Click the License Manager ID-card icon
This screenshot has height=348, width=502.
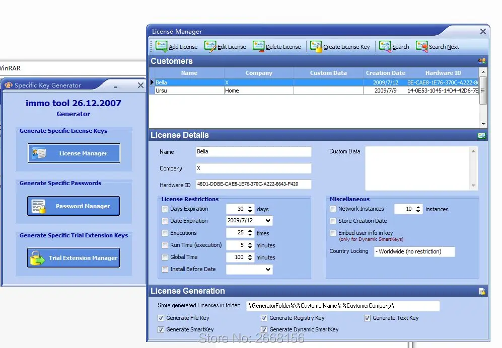pos(39,153)
